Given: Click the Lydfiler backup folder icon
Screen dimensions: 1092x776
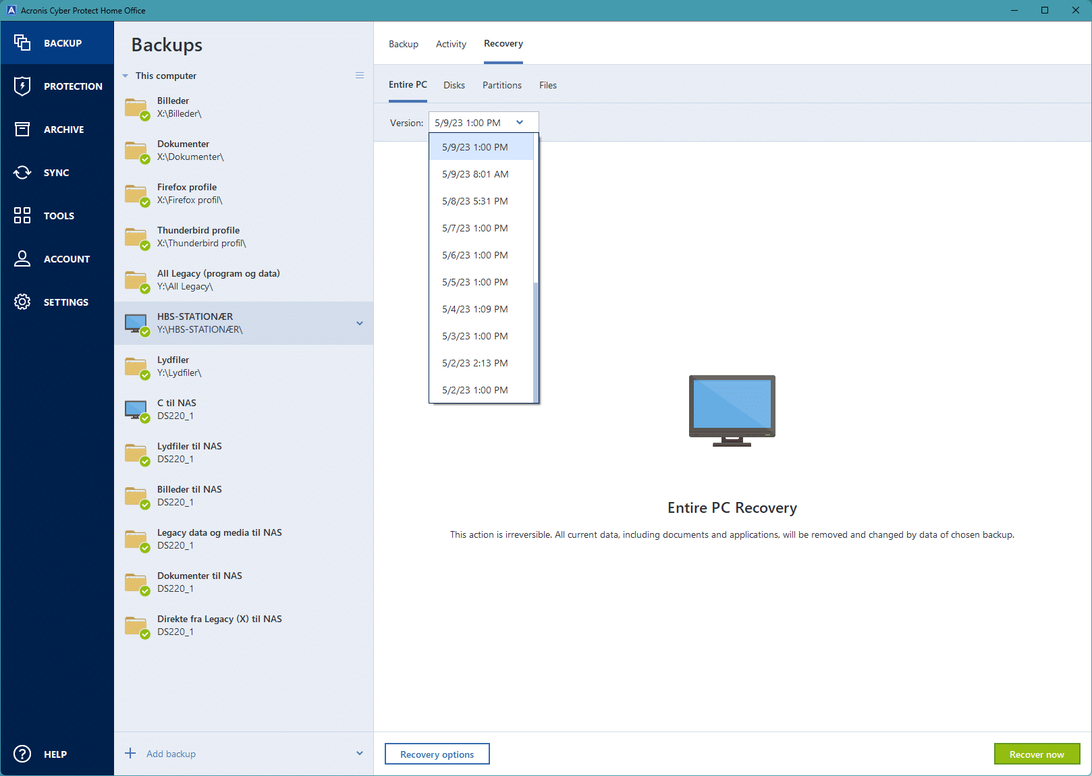Looking at the screenshot, I should pos(137,368).
